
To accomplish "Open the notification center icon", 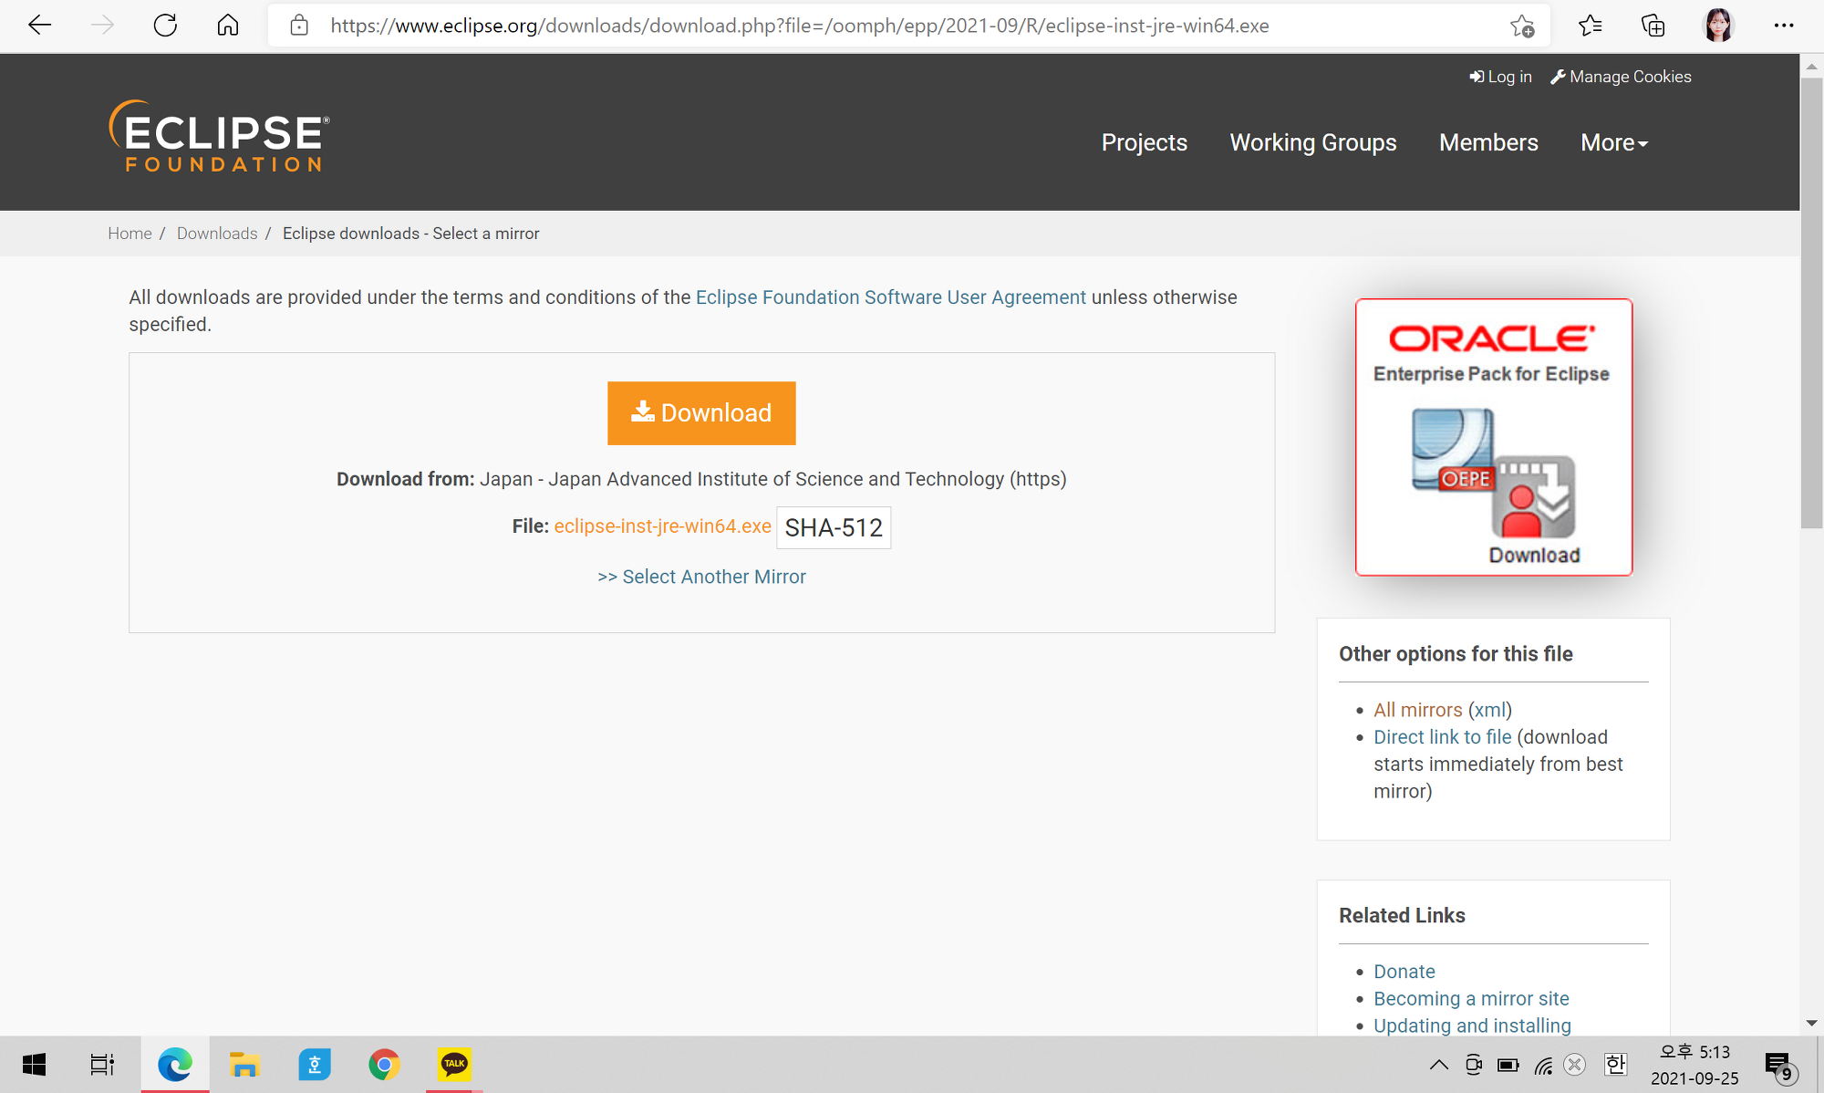I will pos(1780,1067).
